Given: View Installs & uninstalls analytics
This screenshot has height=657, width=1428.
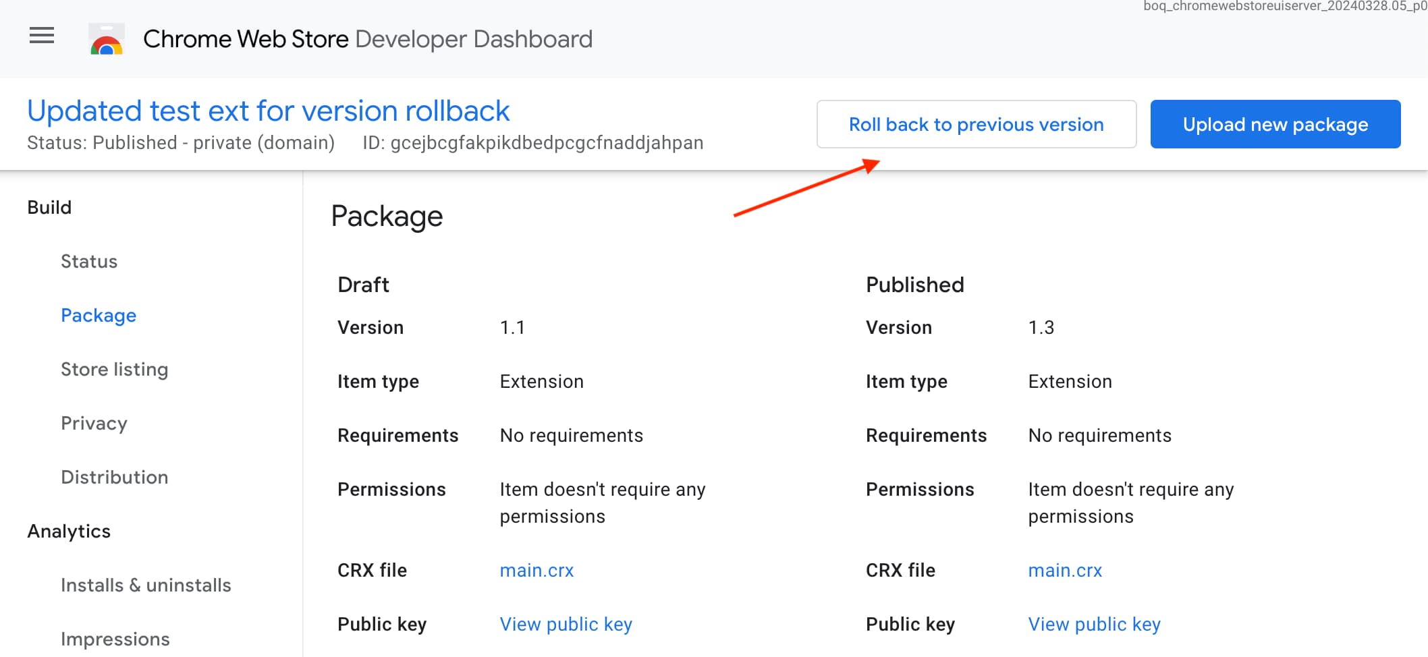Looking at the screenshot, I should click(x=146, y=585).
